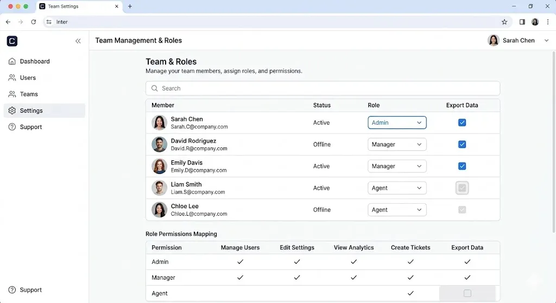Click inside the Search members field

pyautogui.click(x=323, y=88)
